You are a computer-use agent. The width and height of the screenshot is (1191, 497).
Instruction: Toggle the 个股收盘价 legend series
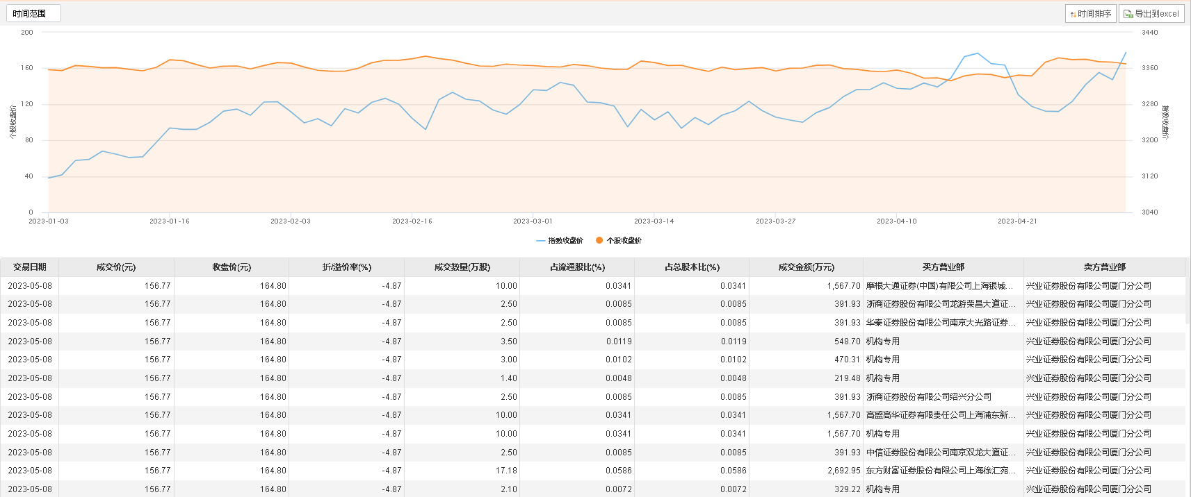(x=619, y=241)
